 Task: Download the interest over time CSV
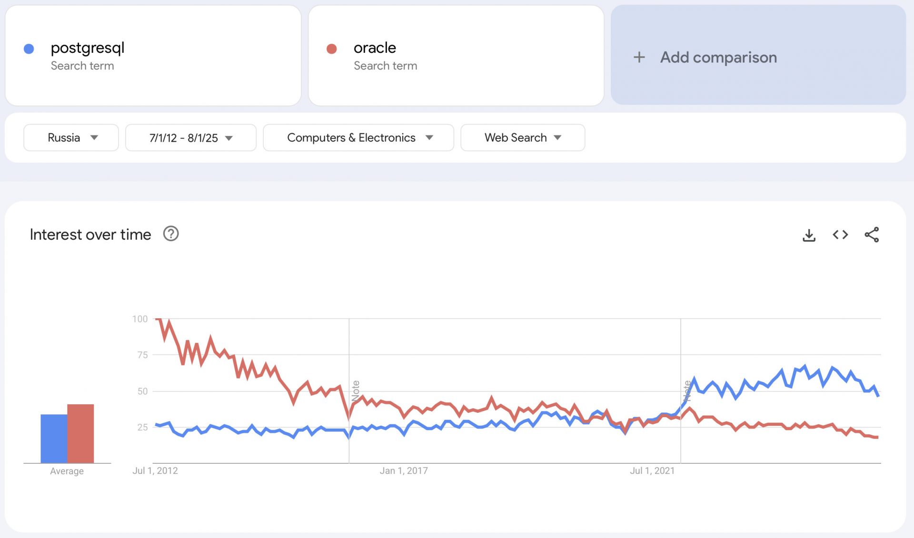(809, 235)
